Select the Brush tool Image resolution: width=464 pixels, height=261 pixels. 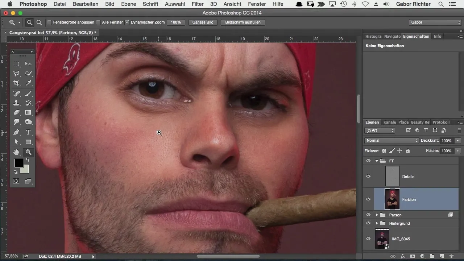tap(28, 94)
